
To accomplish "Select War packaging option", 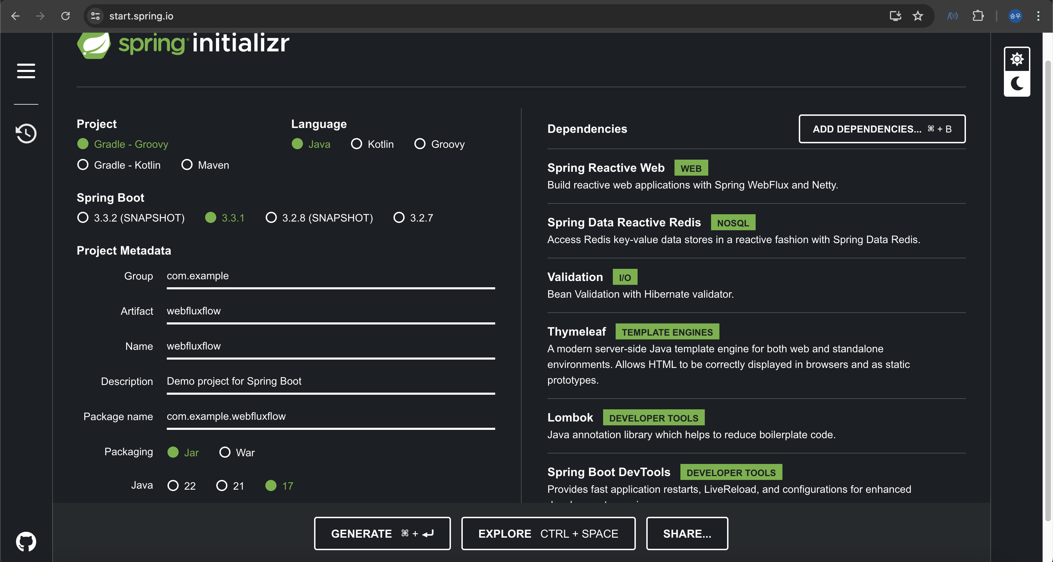I will click(x=225, y=452).
